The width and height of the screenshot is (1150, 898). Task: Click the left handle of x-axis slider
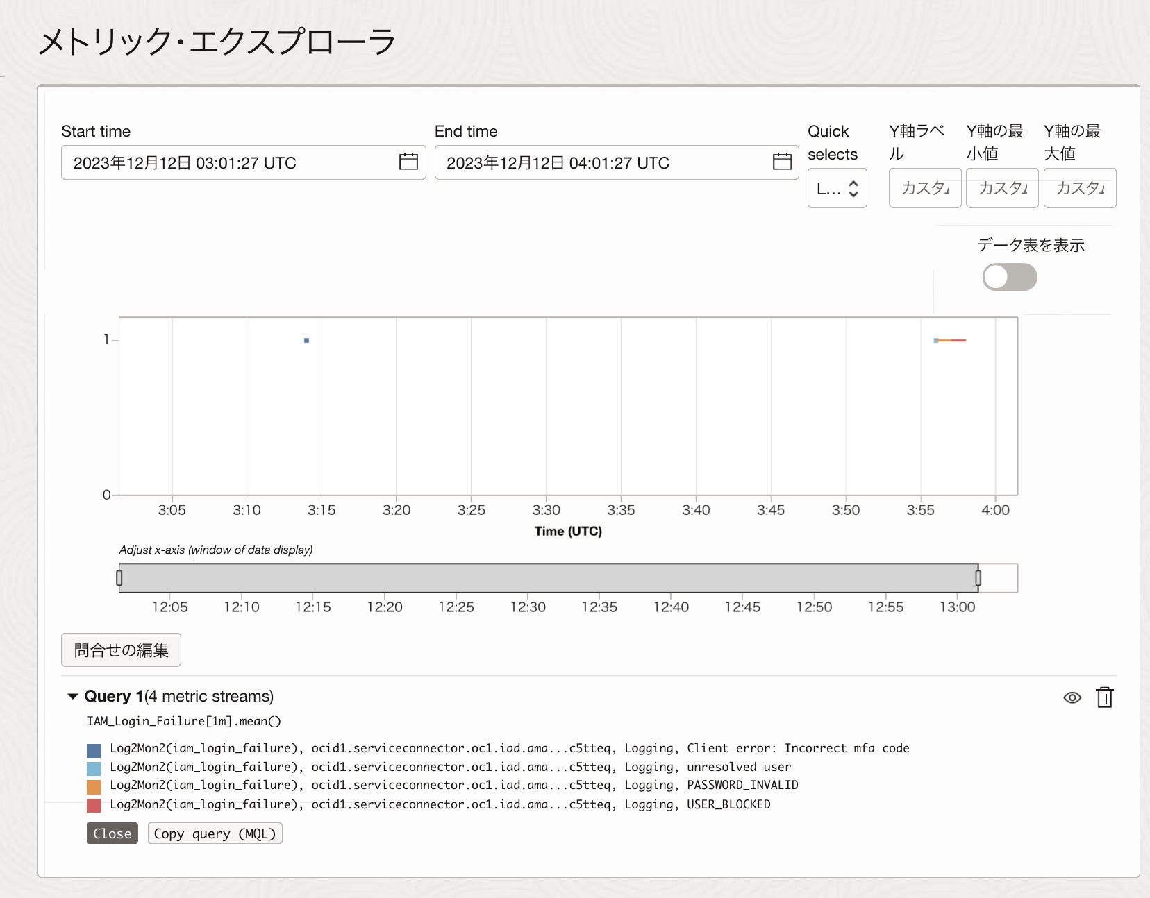[x=119, y=578]
